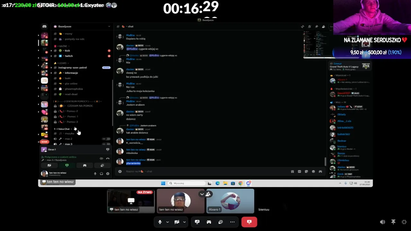Open the emoji picker in message box
The height and width of the screenshot is (231, 411).
[x=313, y=171]
